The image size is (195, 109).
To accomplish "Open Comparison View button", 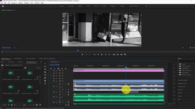I will point(125,54).
